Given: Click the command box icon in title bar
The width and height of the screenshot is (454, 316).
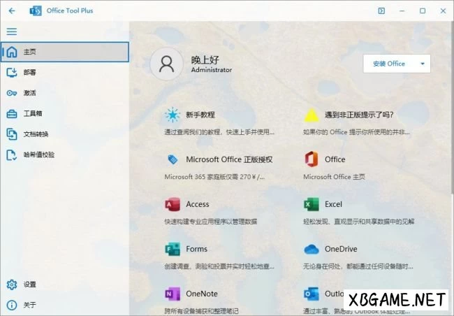Looking at the screenshot, I should (x=381, y=10).
